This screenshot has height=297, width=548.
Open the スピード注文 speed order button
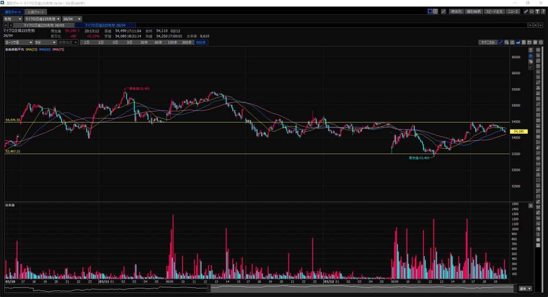click(x=494, y=11)
